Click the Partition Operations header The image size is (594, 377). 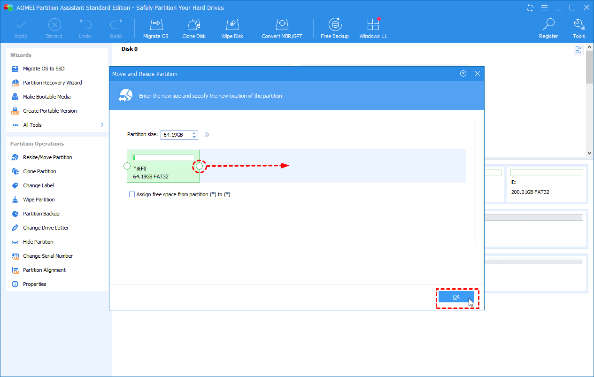pyautogui.click(x=37, y=144)
